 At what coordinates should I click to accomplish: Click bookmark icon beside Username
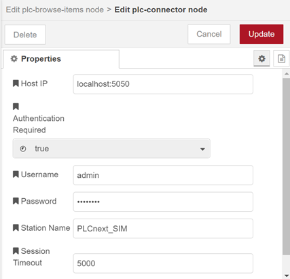pyautogui.click(x=16, y=174)
